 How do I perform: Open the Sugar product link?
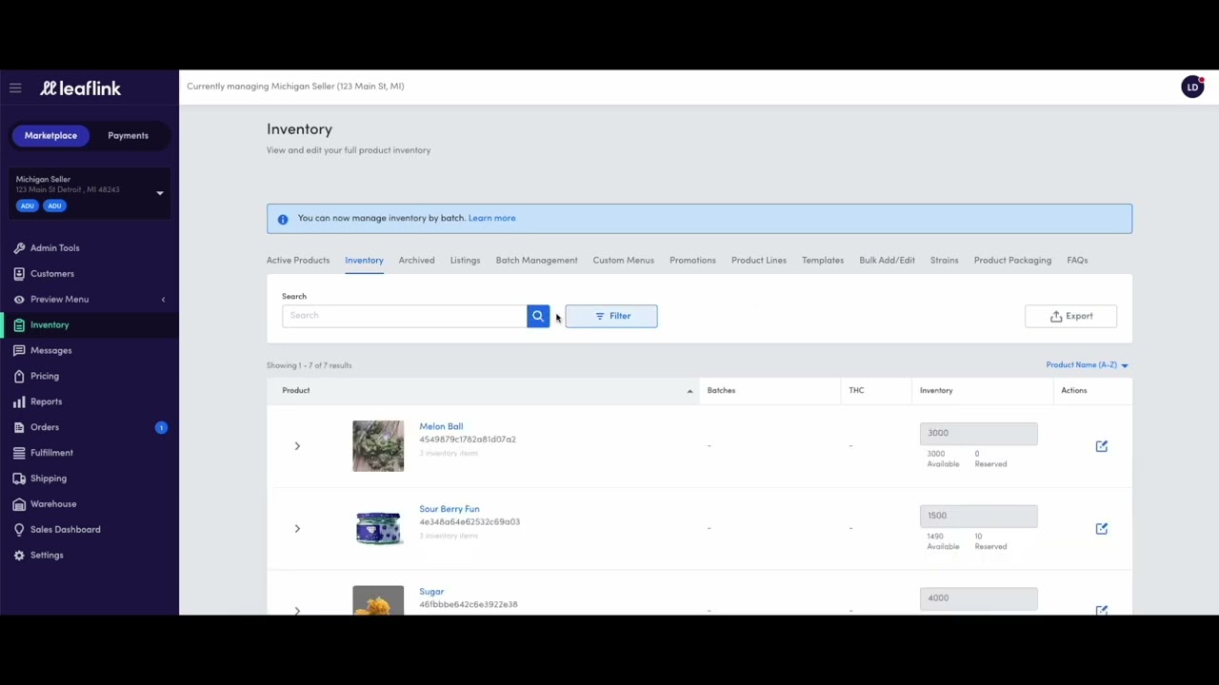(431, 592)
